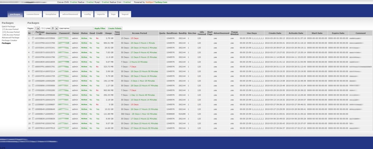The height and width of the screenshot is (149, 373).
Task: Click usage value 984.91 MB
Action: tap(108, 43)
